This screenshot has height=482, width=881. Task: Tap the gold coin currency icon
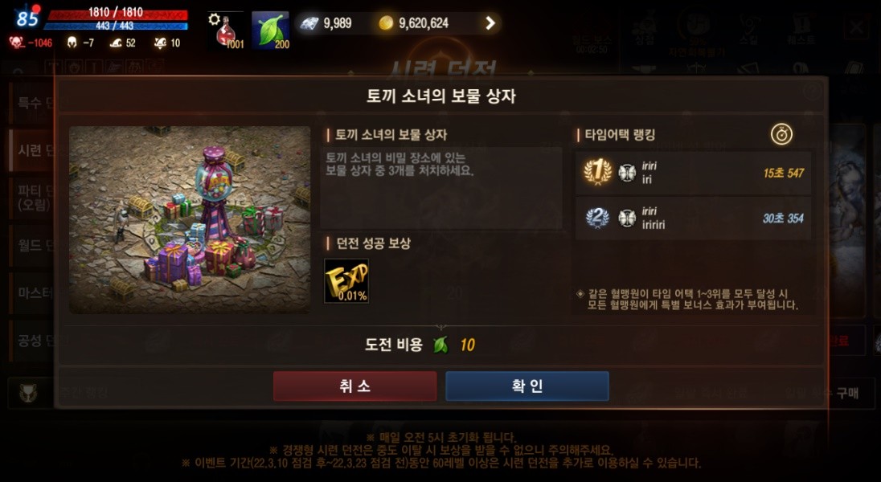tap(386, 23)
